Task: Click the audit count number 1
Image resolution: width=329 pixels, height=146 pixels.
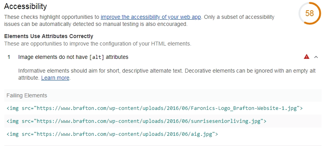Action: point(9,57)
